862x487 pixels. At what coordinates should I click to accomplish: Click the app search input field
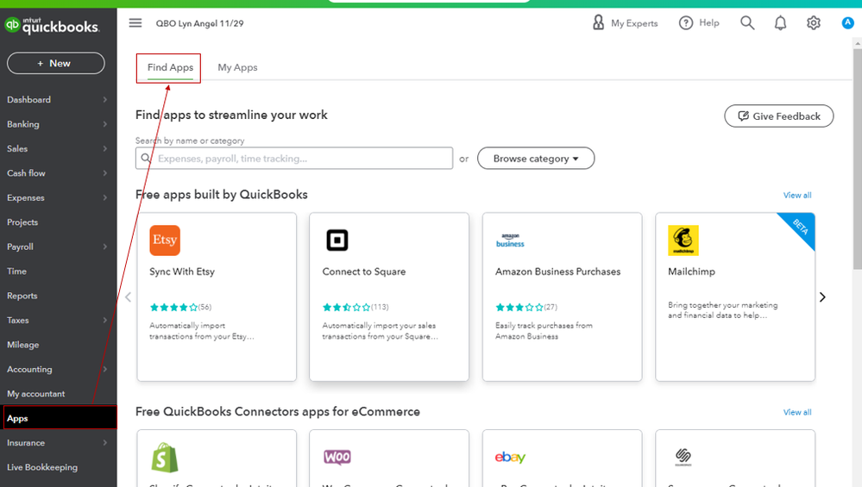point(294,158)
